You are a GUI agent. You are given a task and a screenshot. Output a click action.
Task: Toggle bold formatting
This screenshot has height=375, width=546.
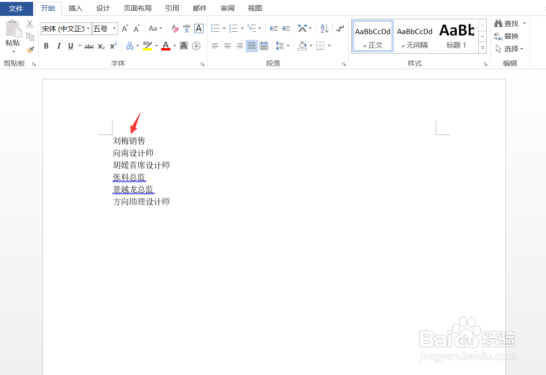click(46, 46)
